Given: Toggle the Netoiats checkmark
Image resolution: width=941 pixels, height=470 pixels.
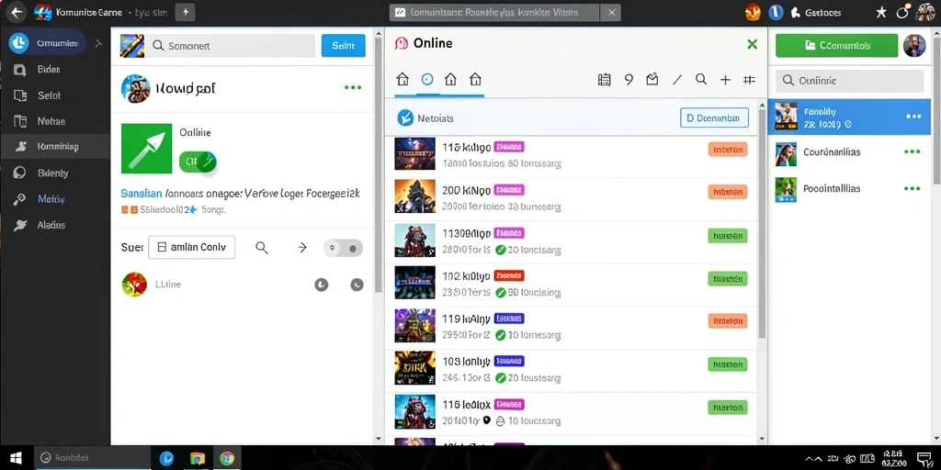Looking at the screenshot, I should [405, 118].
